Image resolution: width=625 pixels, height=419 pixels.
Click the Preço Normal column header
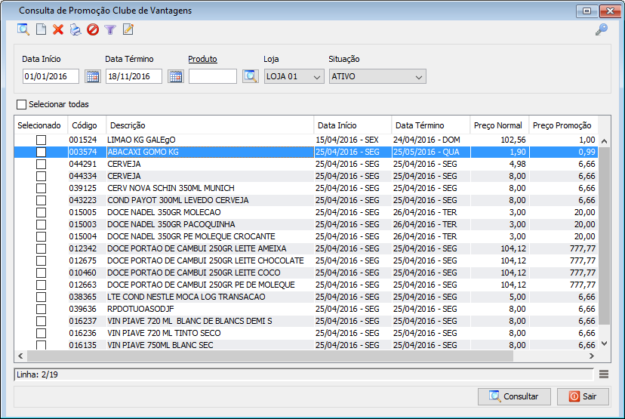pyautogui.click(x=500, y=125)
